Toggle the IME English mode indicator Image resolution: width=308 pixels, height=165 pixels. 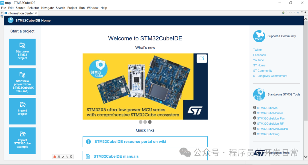(59, 156)
